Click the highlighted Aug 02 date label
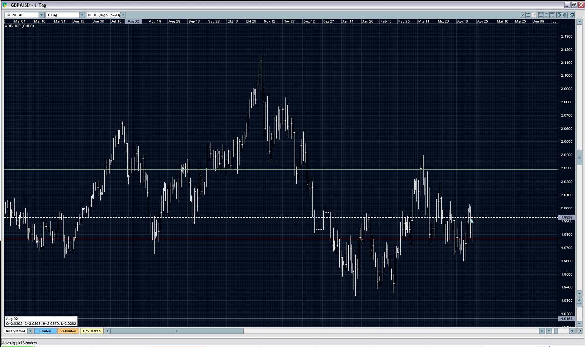This screenshot has height=347, width=585. [133, 21]
